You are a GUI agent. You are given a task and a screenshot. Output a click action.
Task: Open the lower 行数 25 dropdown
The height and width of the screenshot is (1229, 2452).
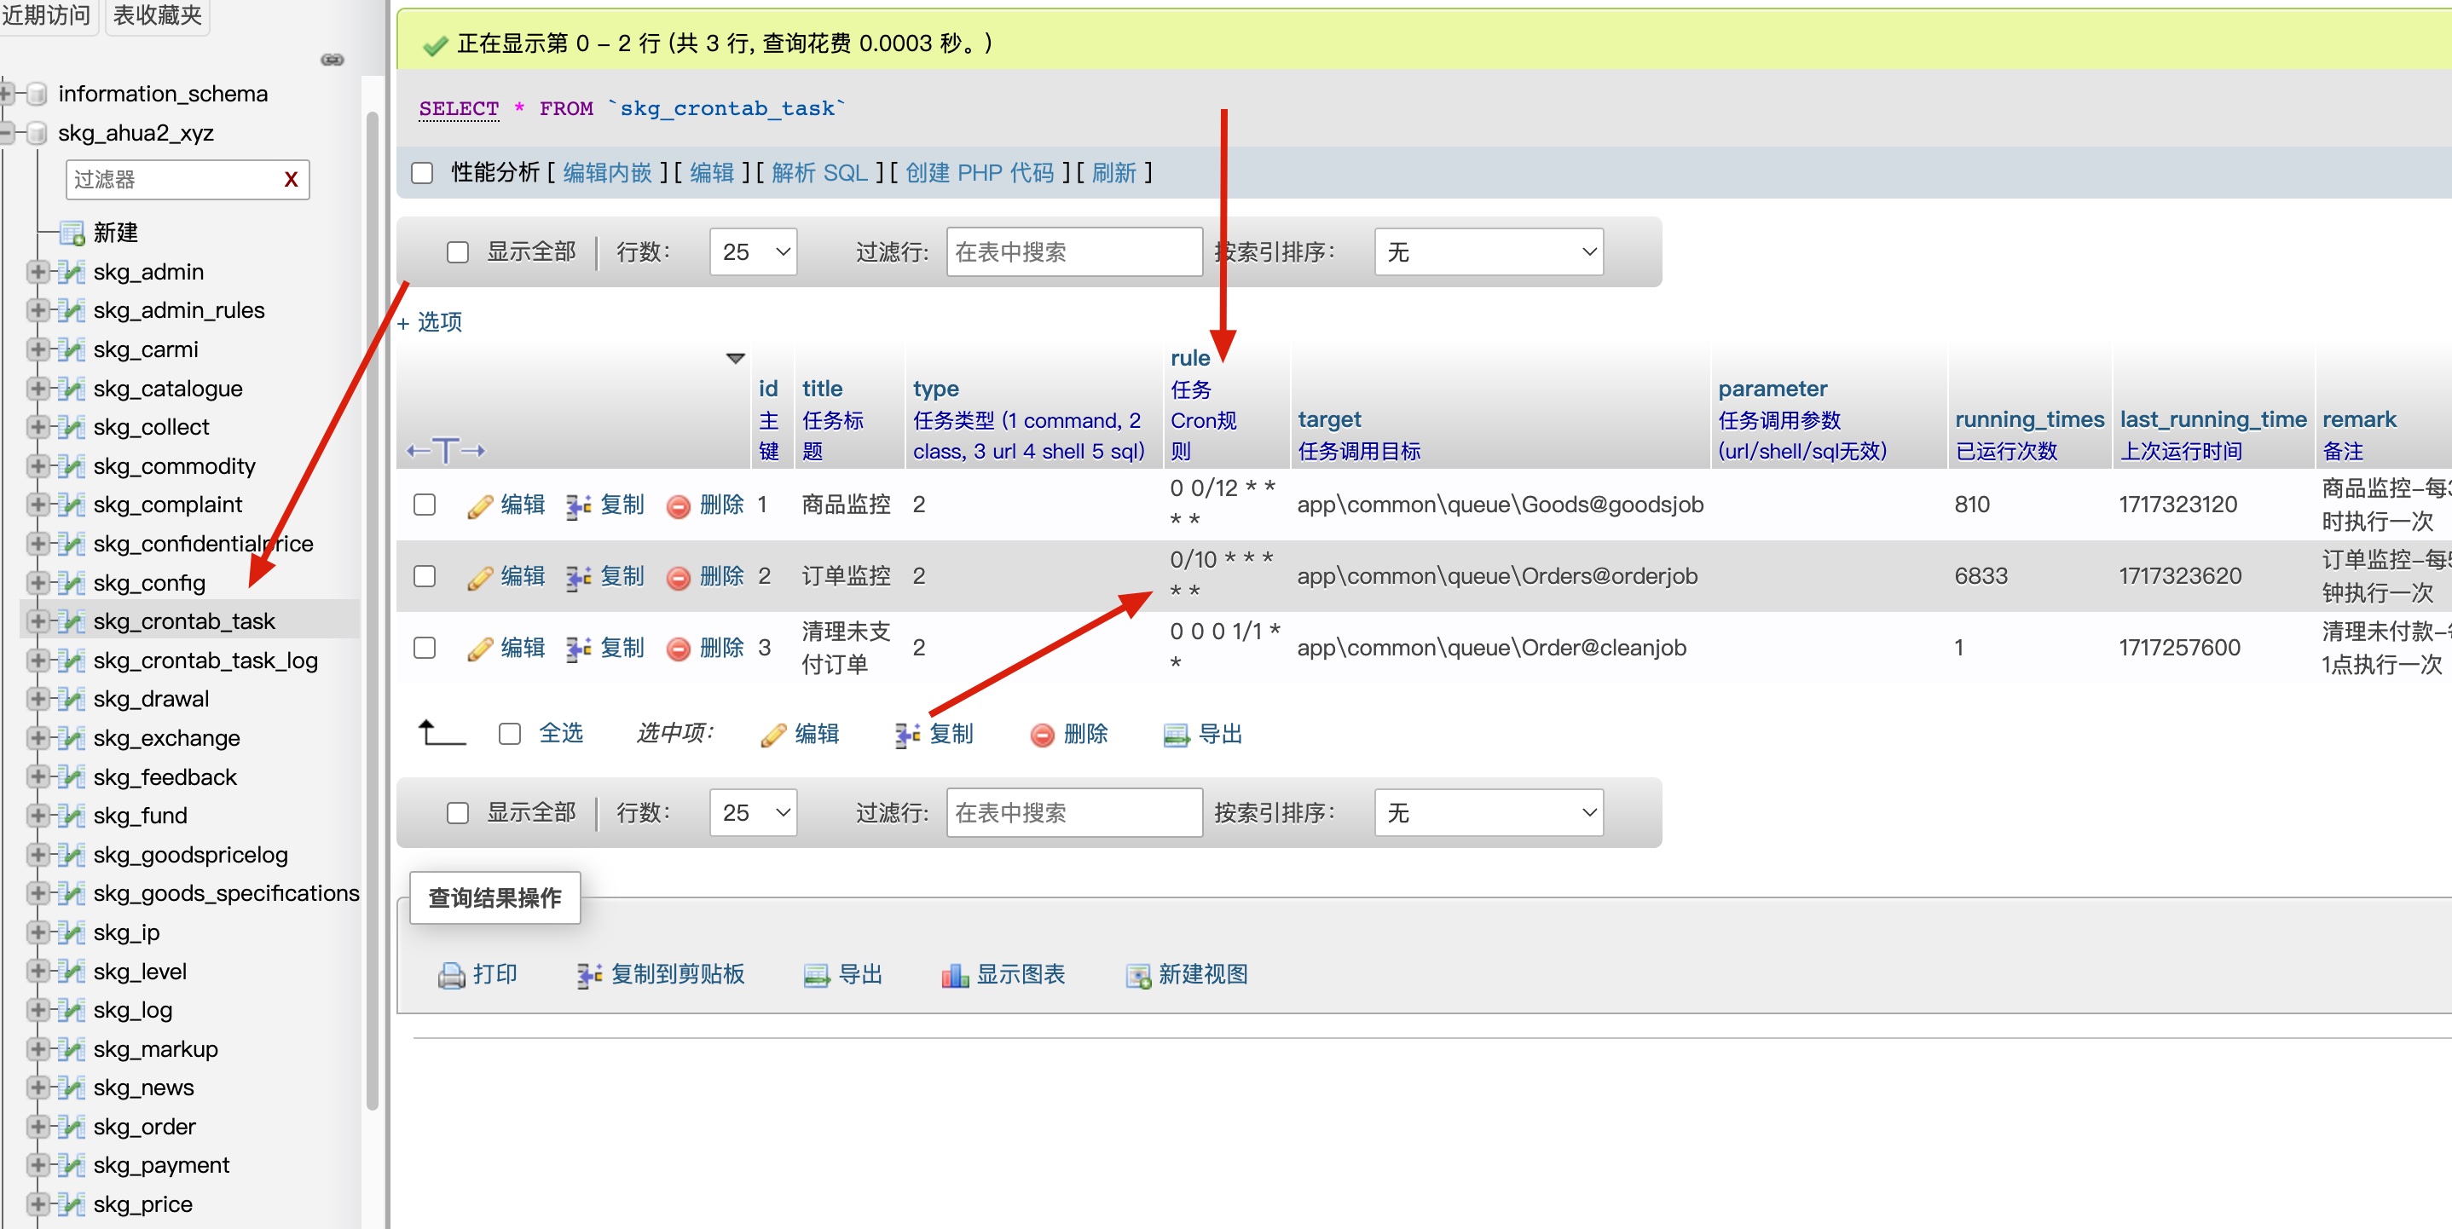click(753, 813)
